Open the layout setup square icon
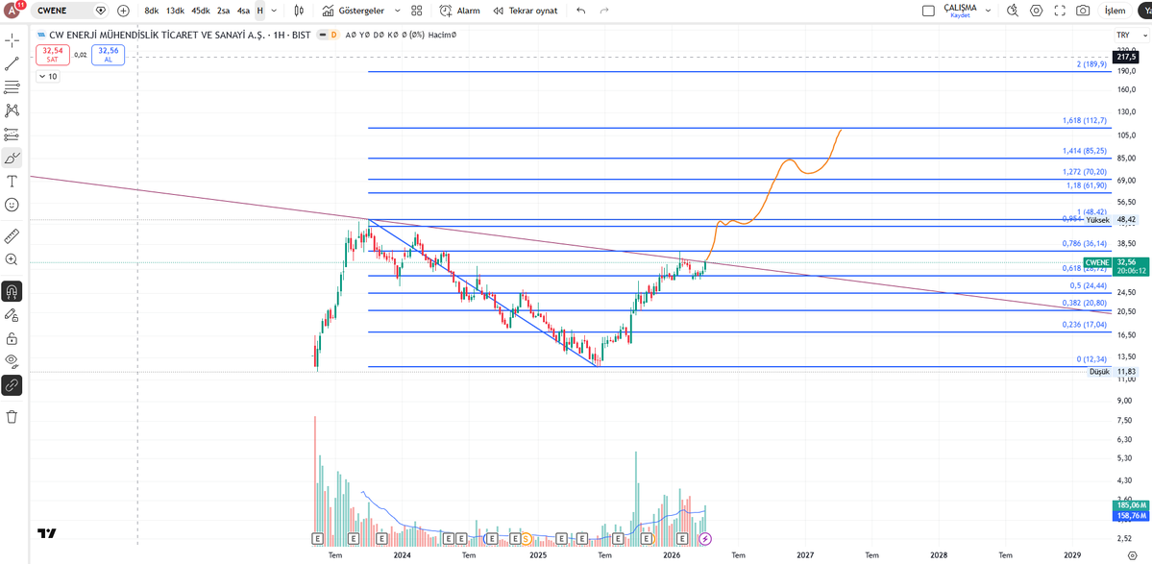The width and height of the screenshot is (1152, 564). coord(929,11)
